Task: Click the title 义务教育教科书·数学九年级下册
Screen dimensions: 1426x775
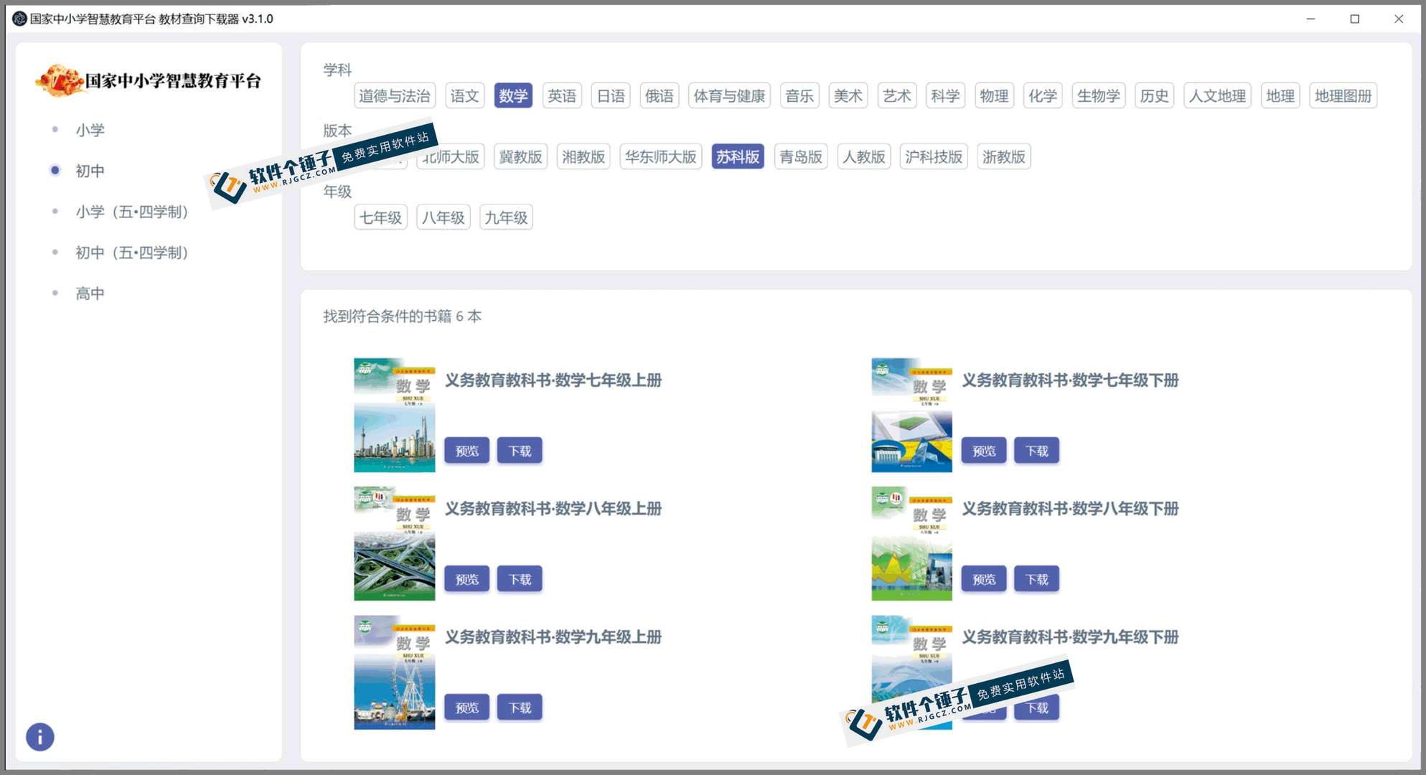Action: pos(1070,637)
